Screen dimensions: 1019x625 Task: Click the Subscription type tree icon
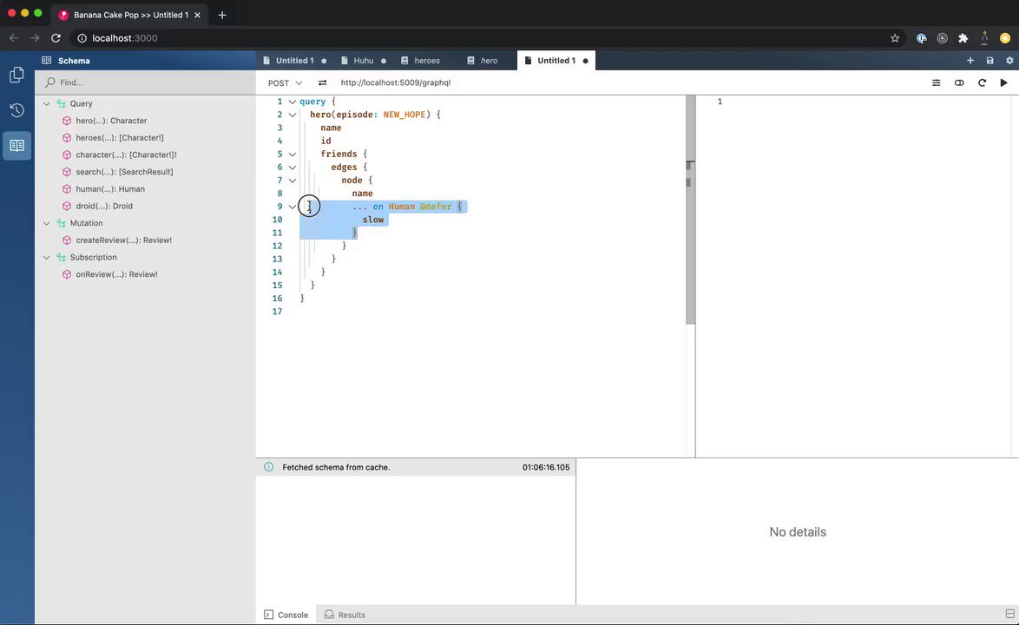[61, 257]
